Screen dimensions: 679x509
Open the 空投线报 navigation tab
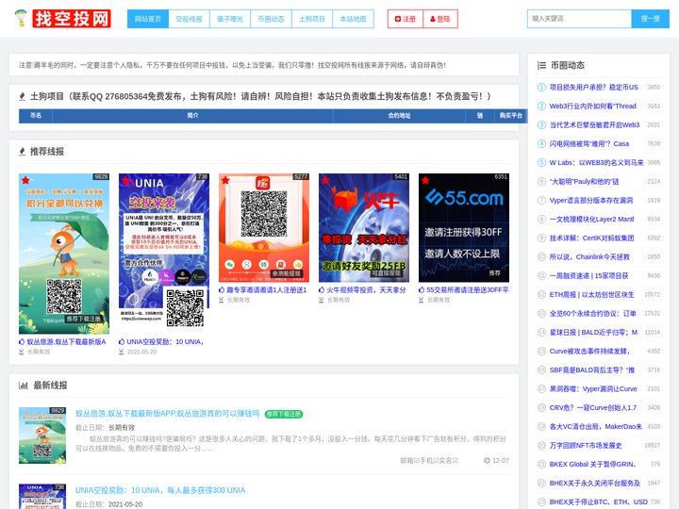(189, 19)
